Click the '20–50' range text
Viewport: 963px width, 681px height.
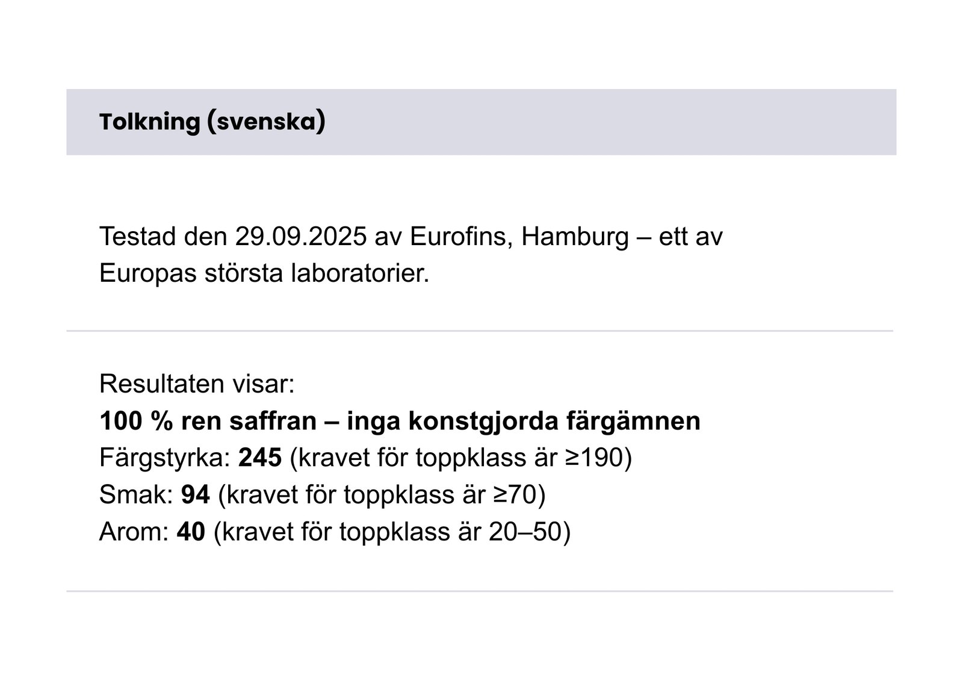[x=525, y=532]
